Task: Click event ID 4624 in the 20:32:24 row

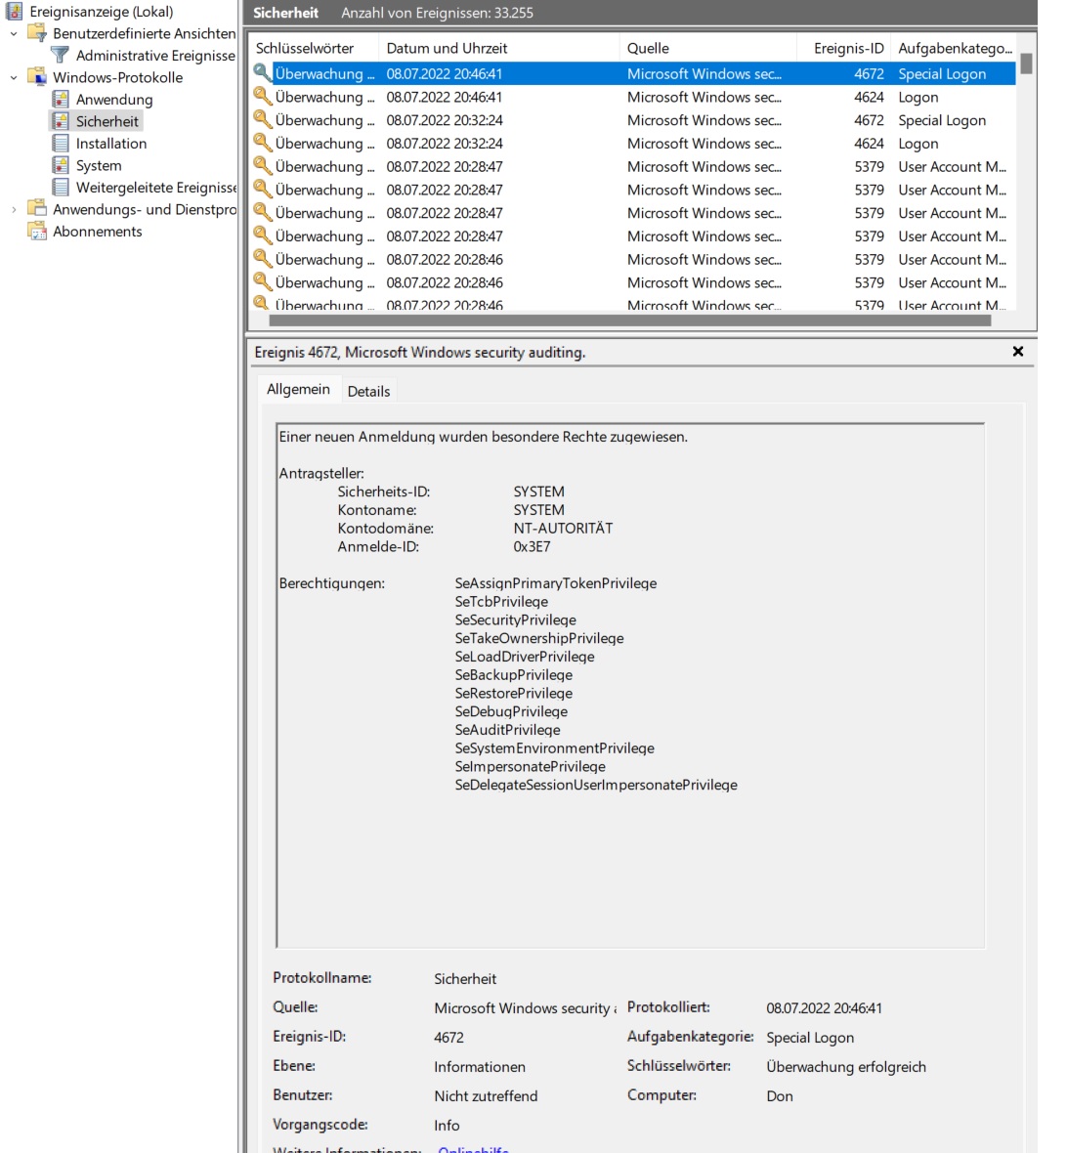Action: tap(869, 144)
